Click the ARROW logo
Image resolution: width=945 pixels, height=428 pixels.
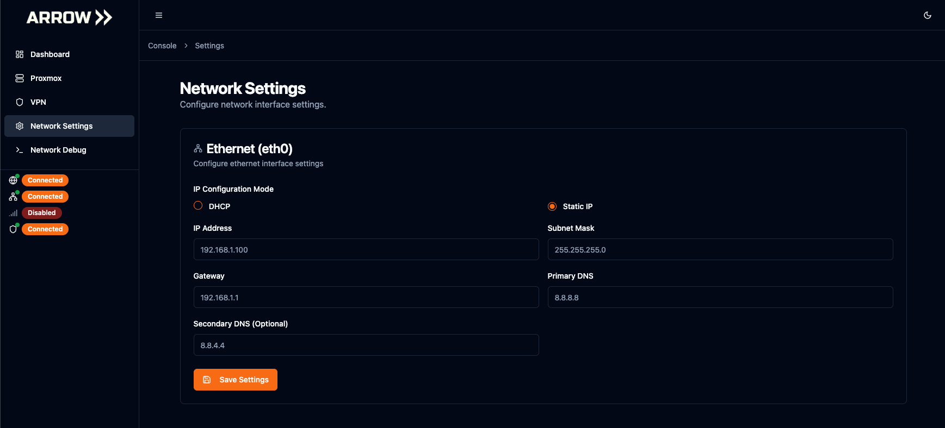(69, 17)
